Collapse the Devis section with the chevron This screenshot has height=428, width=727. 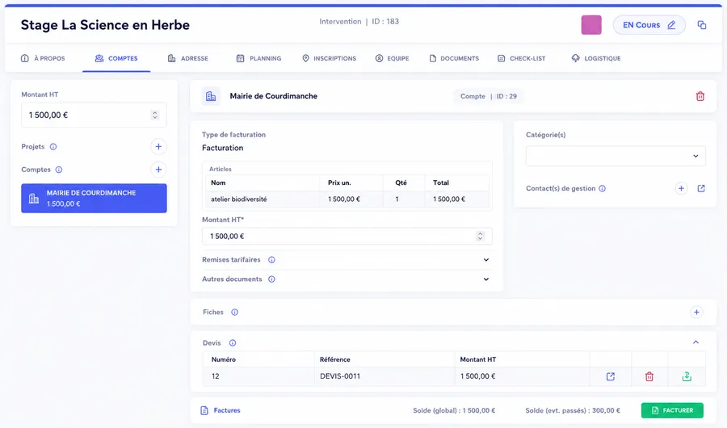pyautogui.click(x=695, y=342)
